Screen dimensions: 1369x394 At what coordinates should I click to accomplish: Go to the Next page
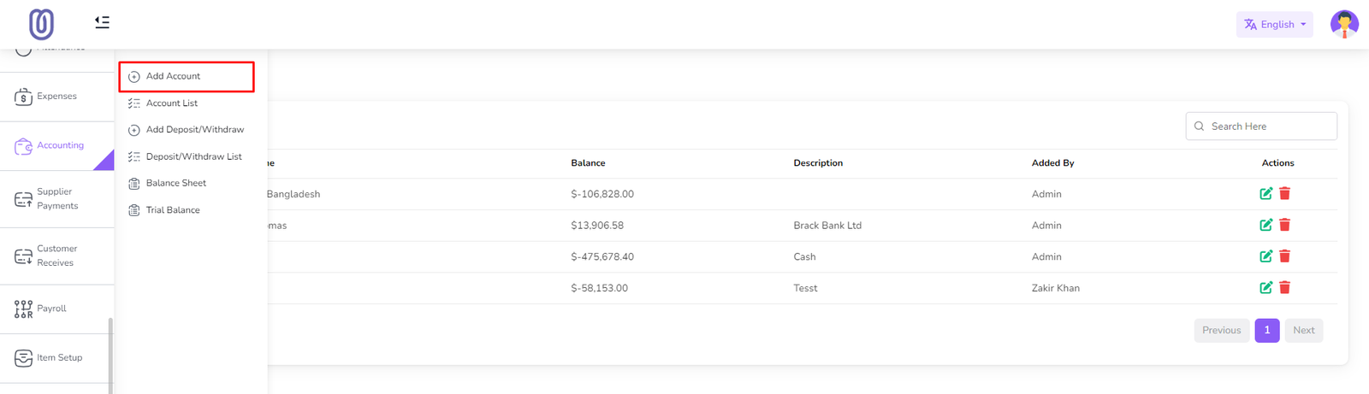click(x=1303, y=331)
